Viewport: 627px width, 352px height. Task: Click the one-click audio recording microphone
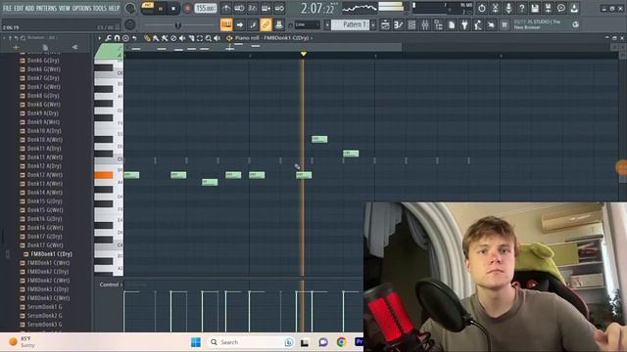coord(508,8)
